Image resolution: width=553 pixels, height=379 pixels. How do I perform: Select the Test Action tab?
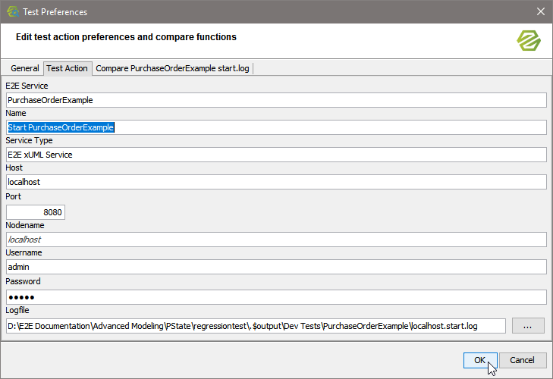tap(67, 68)
